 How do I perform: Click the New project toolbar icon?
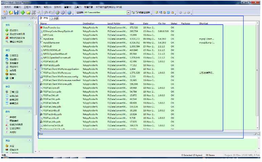point(5,12)
